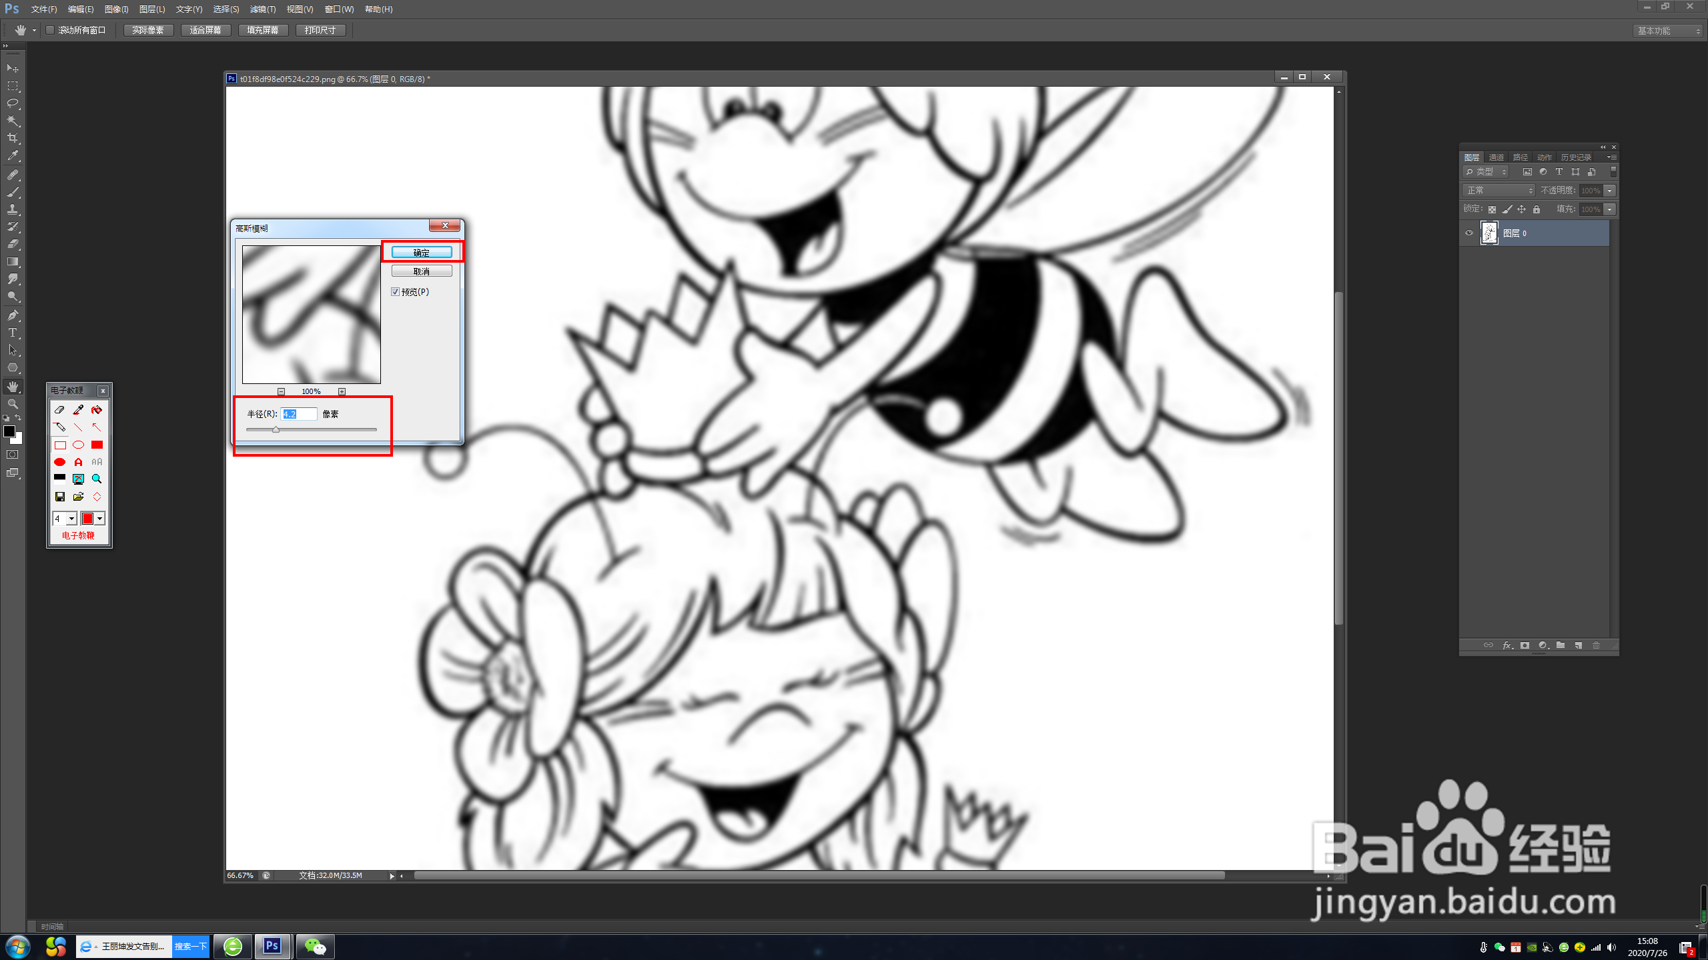Open the Filter menu
1708x960 pixels.
click(x=262, y=9)
